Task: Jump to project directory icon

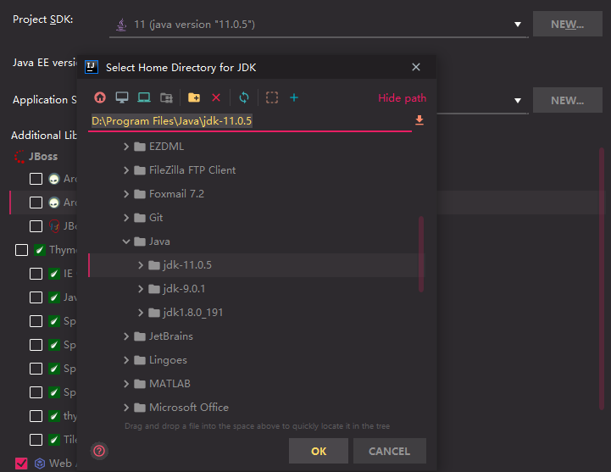Action: point(144,97)
